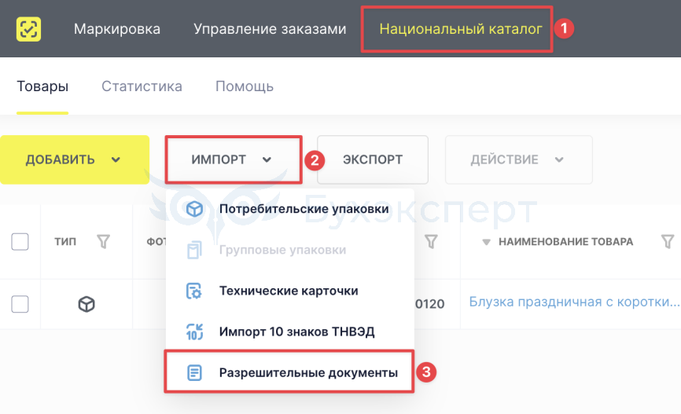The image size is (681, 414).
Task: Click the cube type icon in product row
Action: (x=87, y=304)
